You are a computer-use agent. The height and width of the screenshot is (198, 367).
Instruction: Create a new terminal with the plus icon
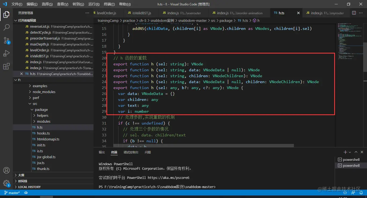pyautogui.click(x=345, y=152)
